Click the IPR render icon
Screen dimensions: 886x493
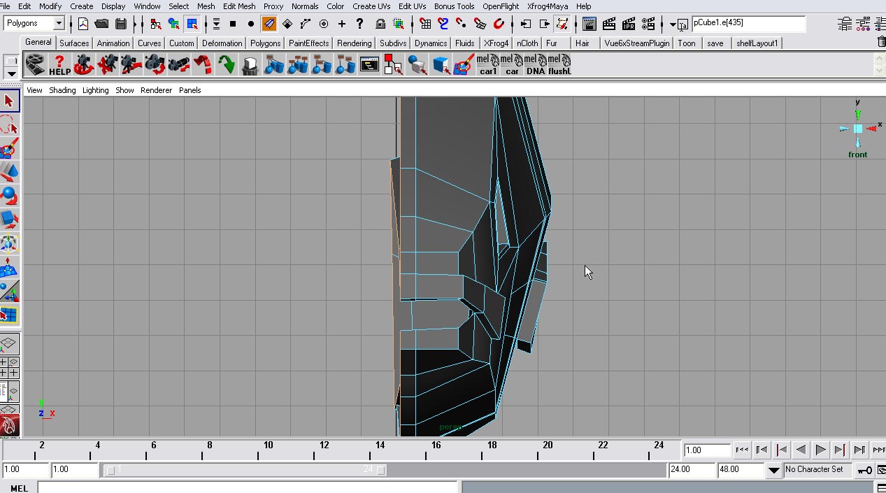point(629,24)
